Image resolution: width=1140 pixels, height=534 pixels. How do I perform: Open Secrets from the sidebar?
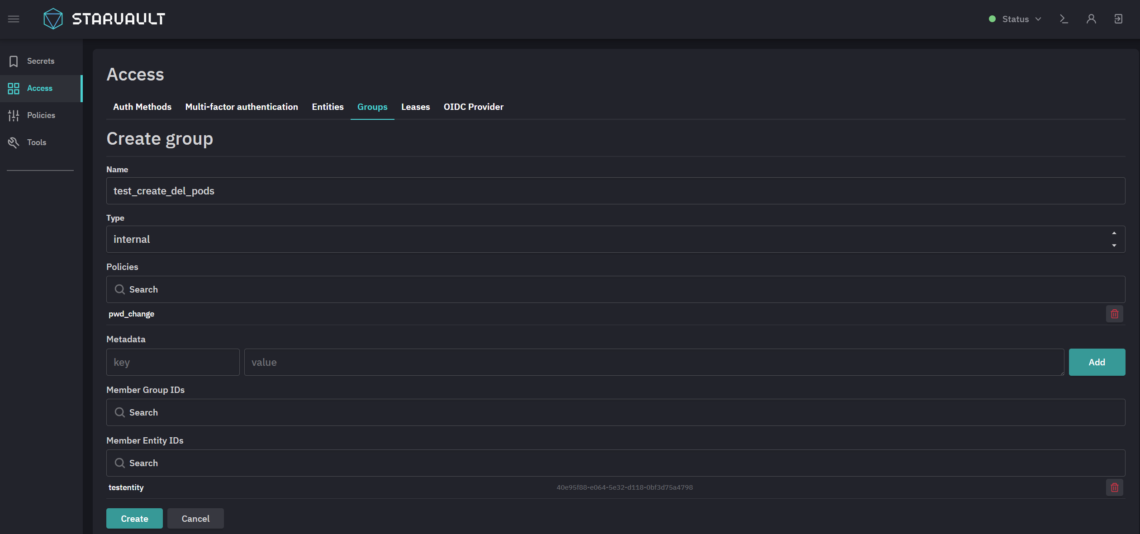click(x=41, y=61)
